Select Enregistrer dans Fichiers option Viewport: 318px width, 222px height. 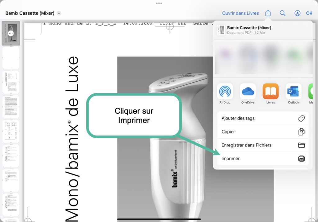262,145
